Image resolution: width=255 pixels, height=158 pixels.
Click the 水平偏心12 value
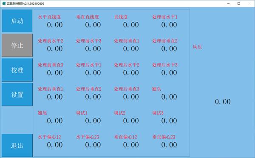point(55,145)
